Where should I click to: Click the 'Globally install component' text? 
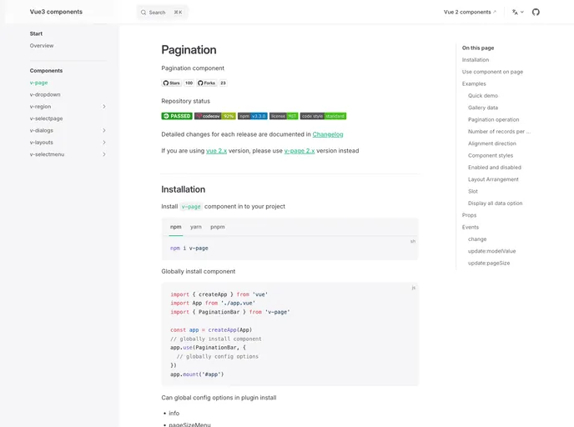198,272
